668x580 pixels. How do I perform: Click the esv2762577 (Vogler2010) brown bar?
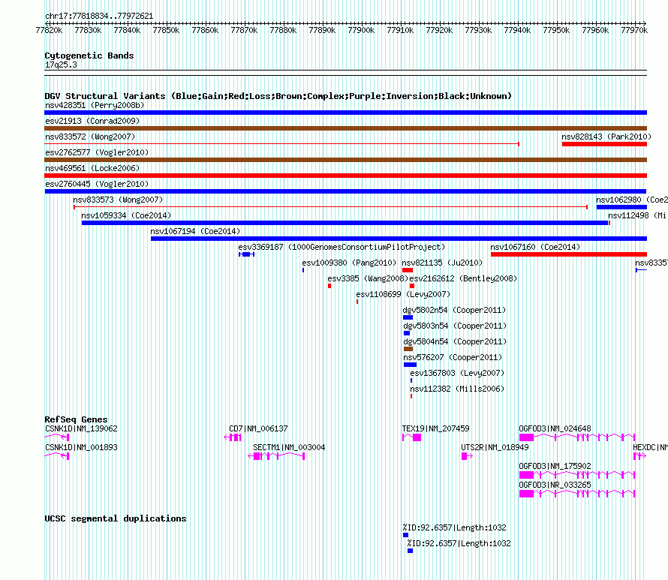[345, 160]
